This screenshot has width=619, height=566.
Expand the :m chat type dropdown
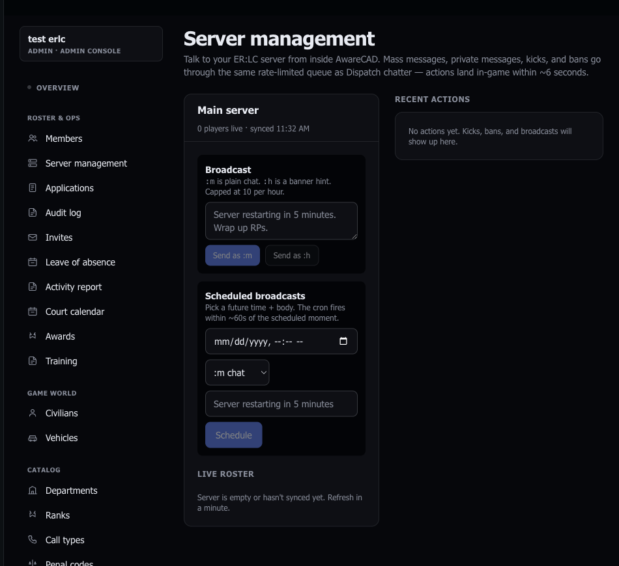coord(237,373)
